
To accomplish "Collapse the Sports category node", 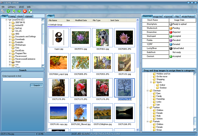I will pyautogui.click(x=151, y=82).
